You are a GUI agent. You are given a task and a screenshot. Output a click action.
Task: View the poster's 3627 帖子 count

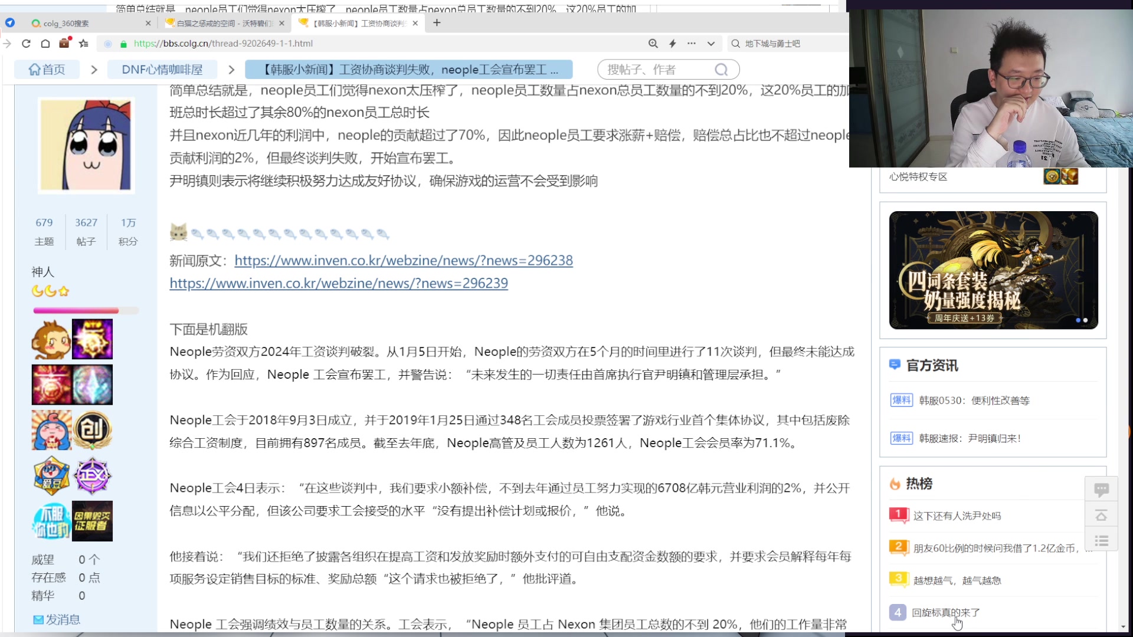(x=86, y=231)
